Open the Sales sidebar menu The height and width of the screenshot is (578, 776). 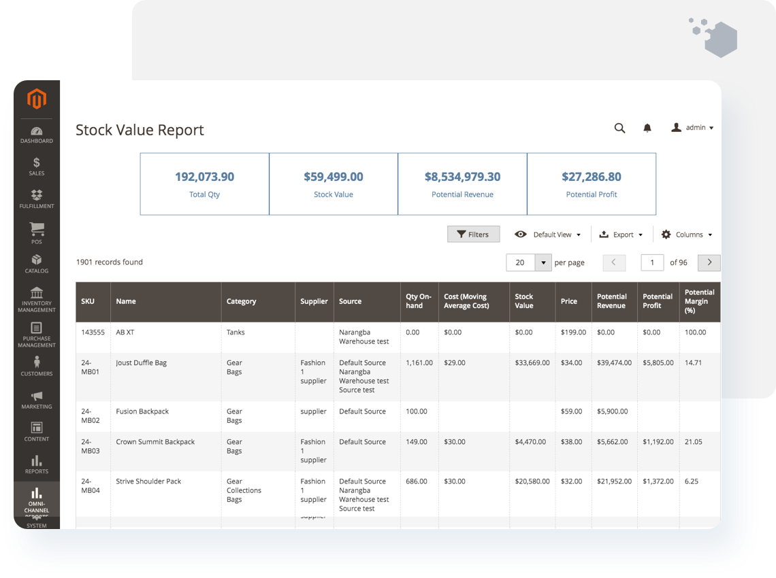(x=37, y=167)
